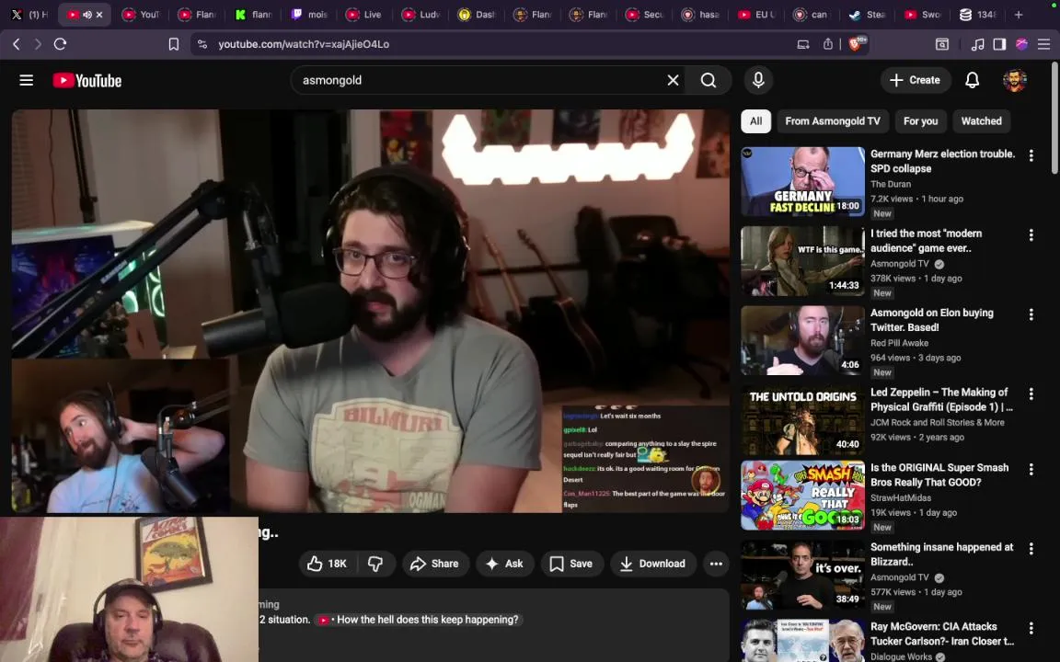Open options for Led Zeppelin video
Viewport: 1060px width, 662px height.
coord(1031,394)
